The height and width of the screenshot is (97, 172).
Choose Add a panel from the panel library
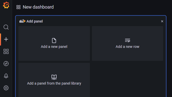(54, 80)
